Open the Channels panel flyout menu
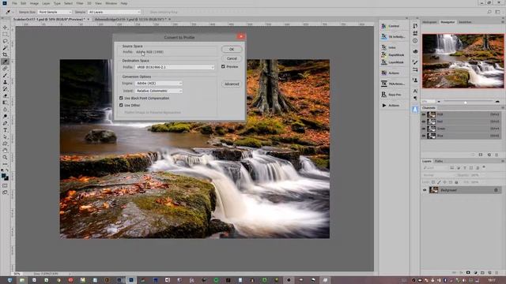 (503, 107)
